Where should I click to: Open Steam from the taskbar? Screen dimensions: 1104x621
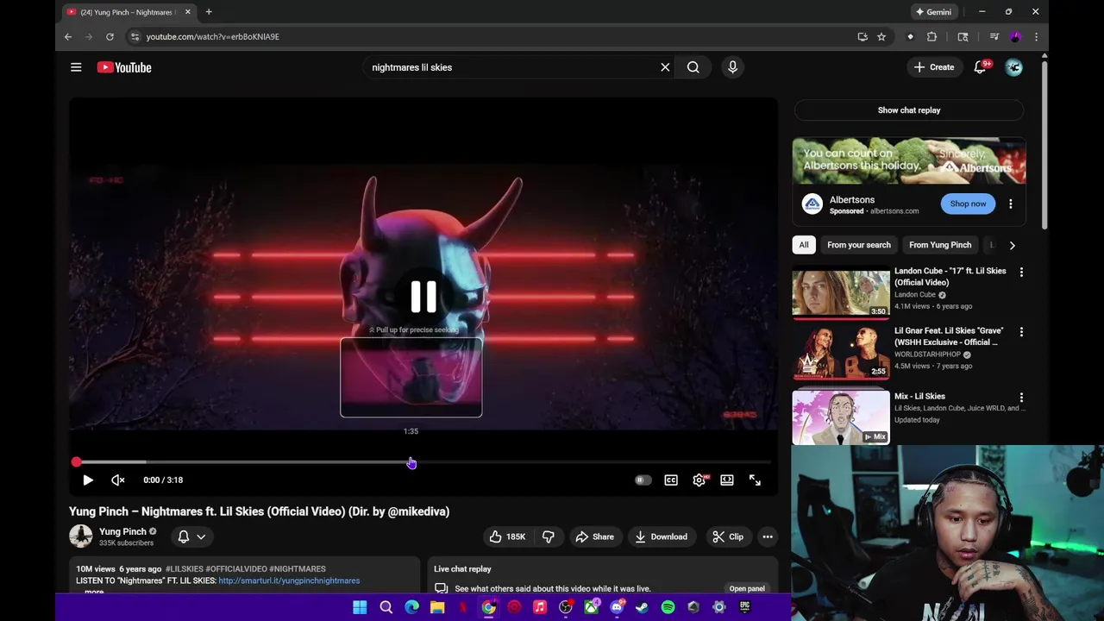(642, 607)
